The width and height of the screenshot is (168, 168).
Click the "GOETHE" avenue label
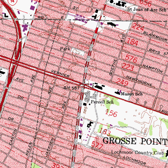pyautogui.click(x=113, y=67)
